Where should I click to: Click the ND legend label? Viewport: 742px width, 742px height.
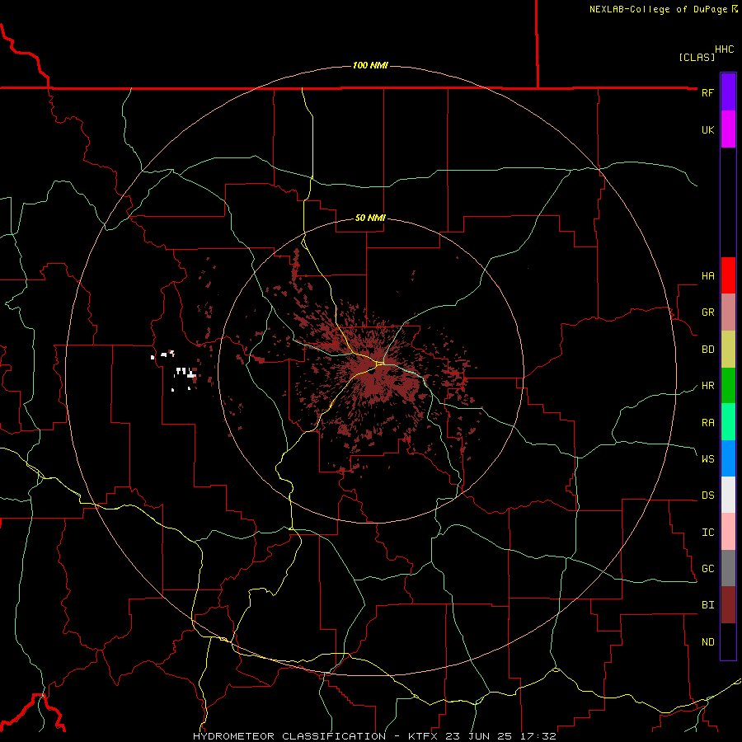pos(707,642)
